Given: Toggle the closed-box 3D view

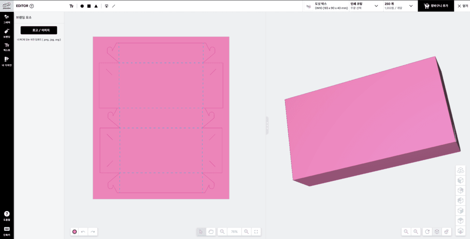Looking at the screenshot, I should [x=437, y=232].
